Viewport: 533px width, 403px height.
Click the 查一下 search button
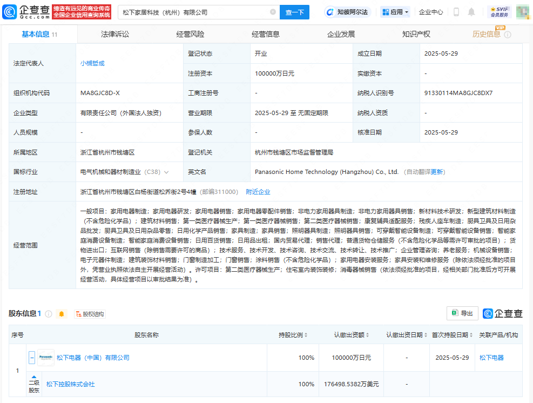(294, 12)
